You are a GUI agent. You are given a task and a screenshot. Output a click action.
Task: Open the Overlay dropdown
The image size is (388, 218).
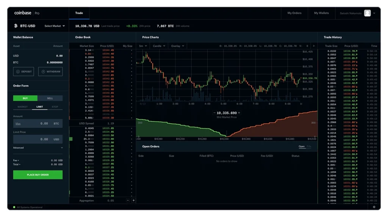coord(178,46)
